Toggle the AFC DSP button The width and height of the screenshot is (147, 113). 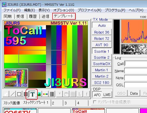pyautogui.click(x=97, y=95)
